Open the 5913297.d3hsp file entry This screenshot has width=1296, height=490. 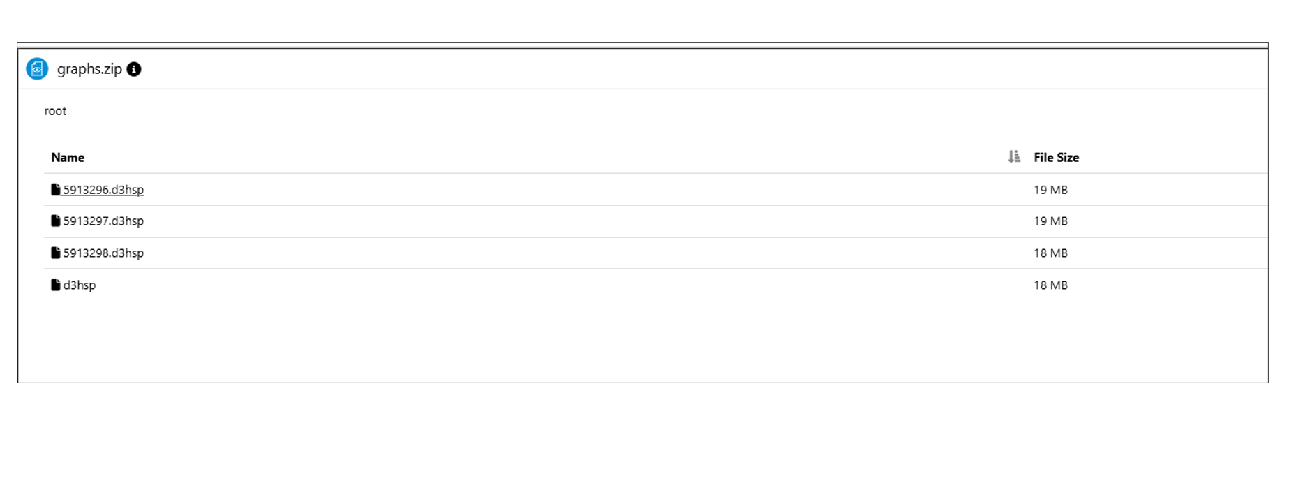[103, 221]
